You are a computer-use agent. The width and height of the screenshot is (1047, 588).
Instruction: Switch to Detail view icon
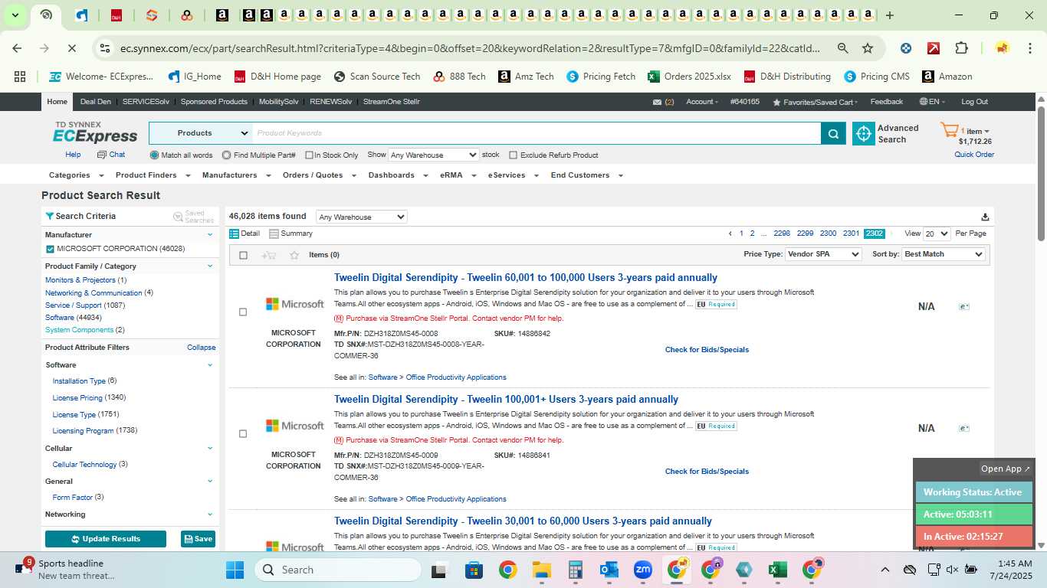coord(235,234)
